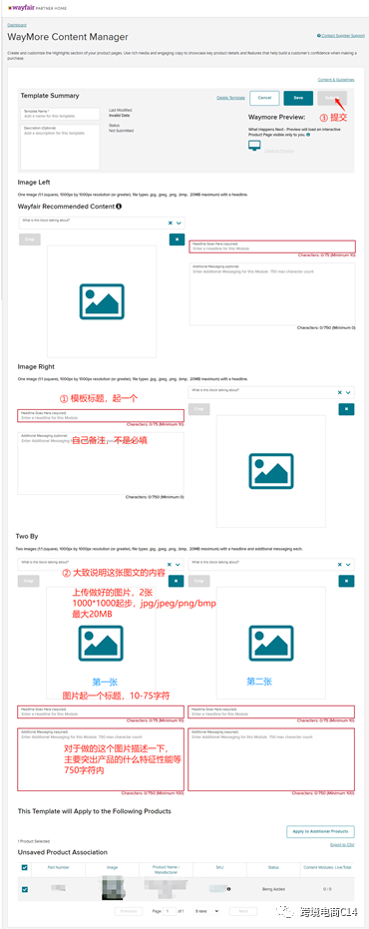The height and width of the screenshot is (929, 369).
Task: Click the Image Left image placeholder
Action: click(x=102, y=301)
